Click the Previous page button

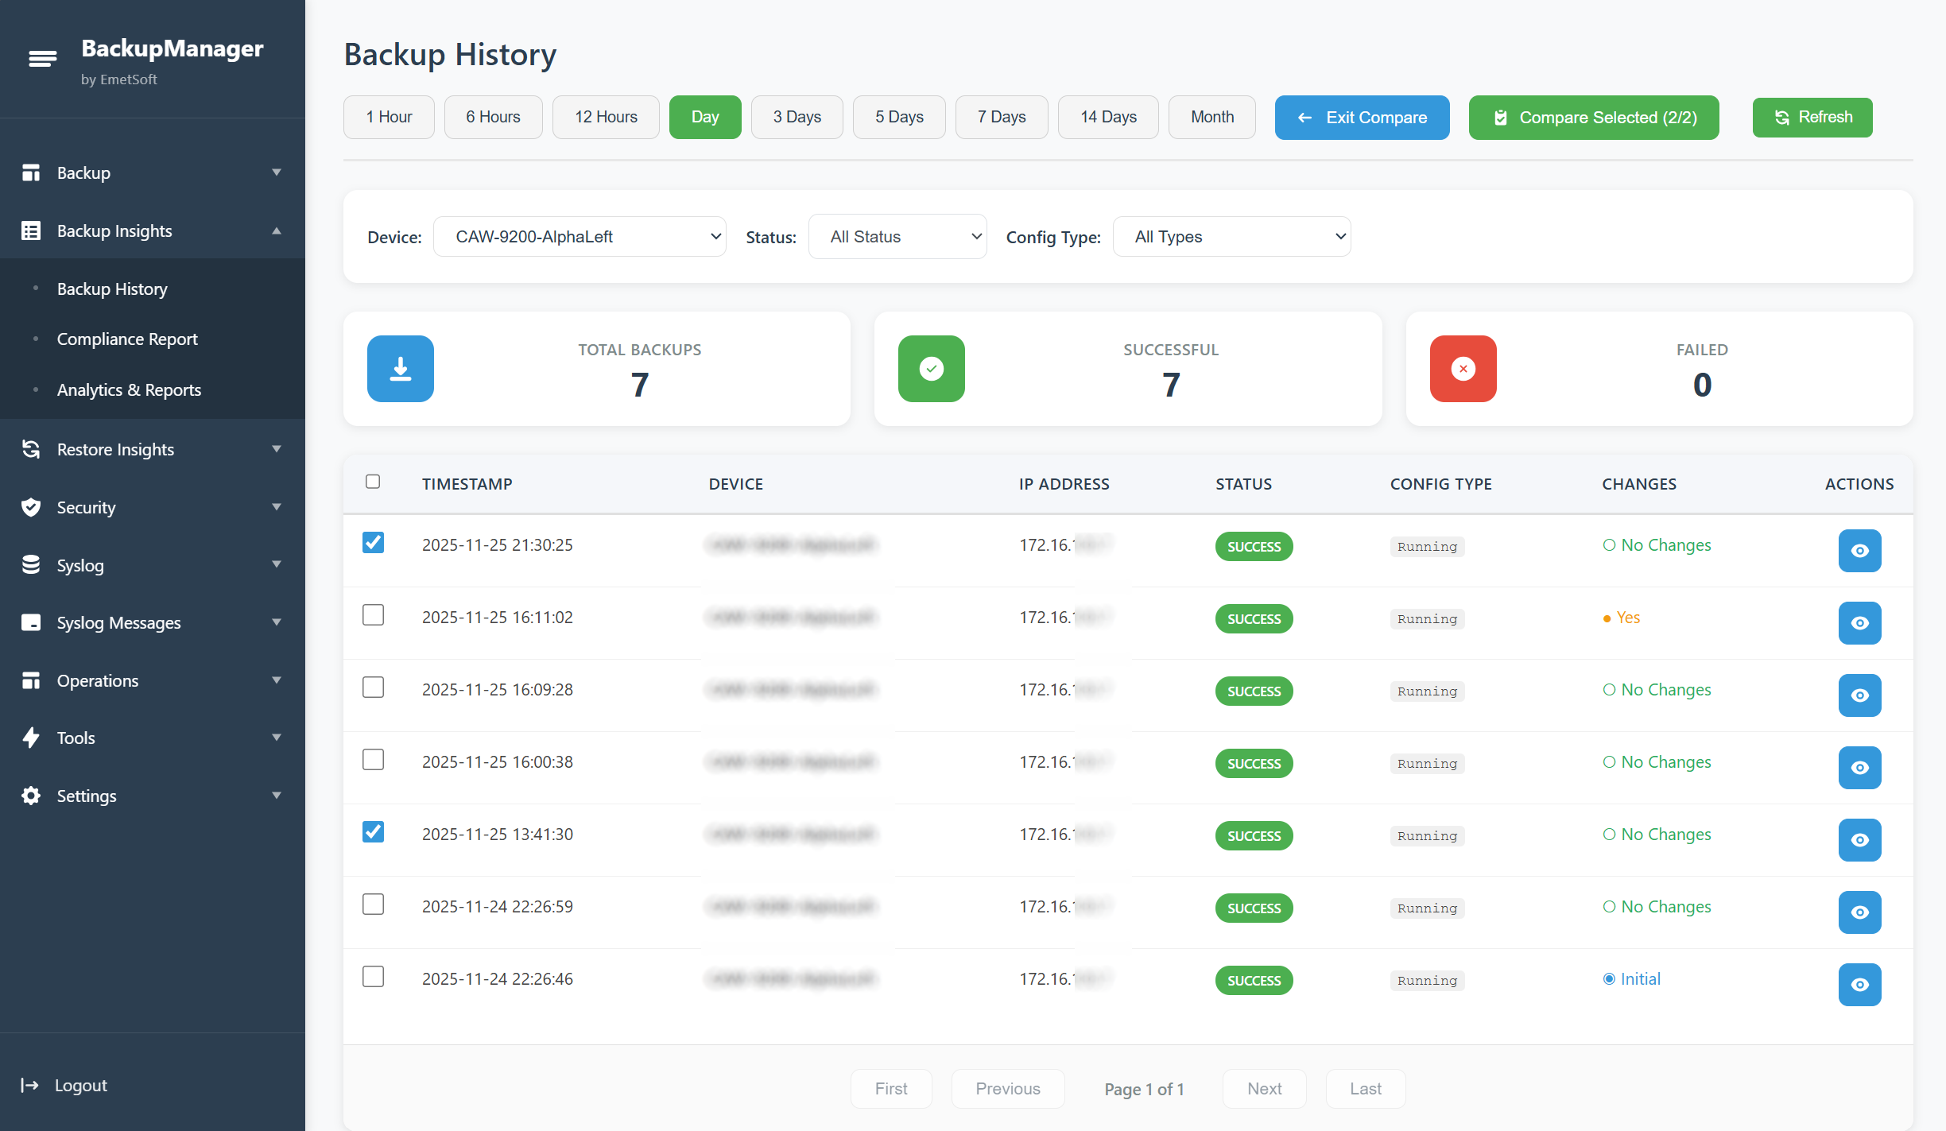(1008, 1089)
